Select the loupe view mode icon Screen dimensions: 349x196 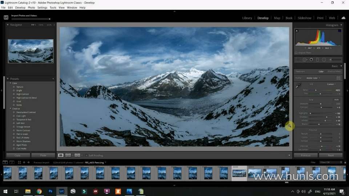[61, 155]
